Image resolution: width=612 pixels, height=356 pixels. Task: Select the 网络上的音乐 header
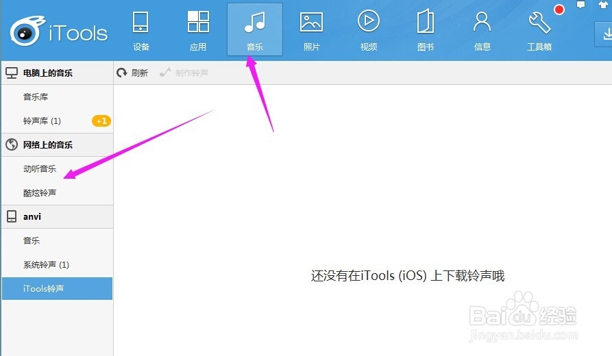58,144
